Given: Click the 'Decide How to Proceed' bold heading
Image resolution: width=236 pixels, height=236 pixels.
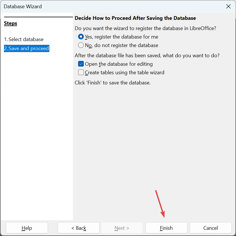Looking at the screenshot, I should tap(135, 18).
